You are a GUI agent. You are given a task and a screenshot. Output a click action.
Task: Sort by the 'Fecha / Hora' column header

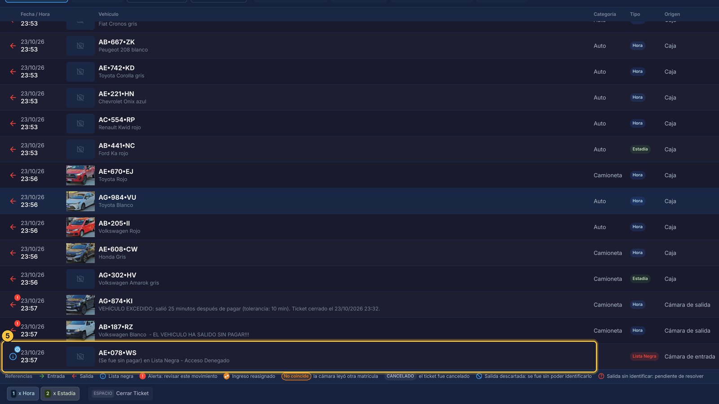coord(35,14)
